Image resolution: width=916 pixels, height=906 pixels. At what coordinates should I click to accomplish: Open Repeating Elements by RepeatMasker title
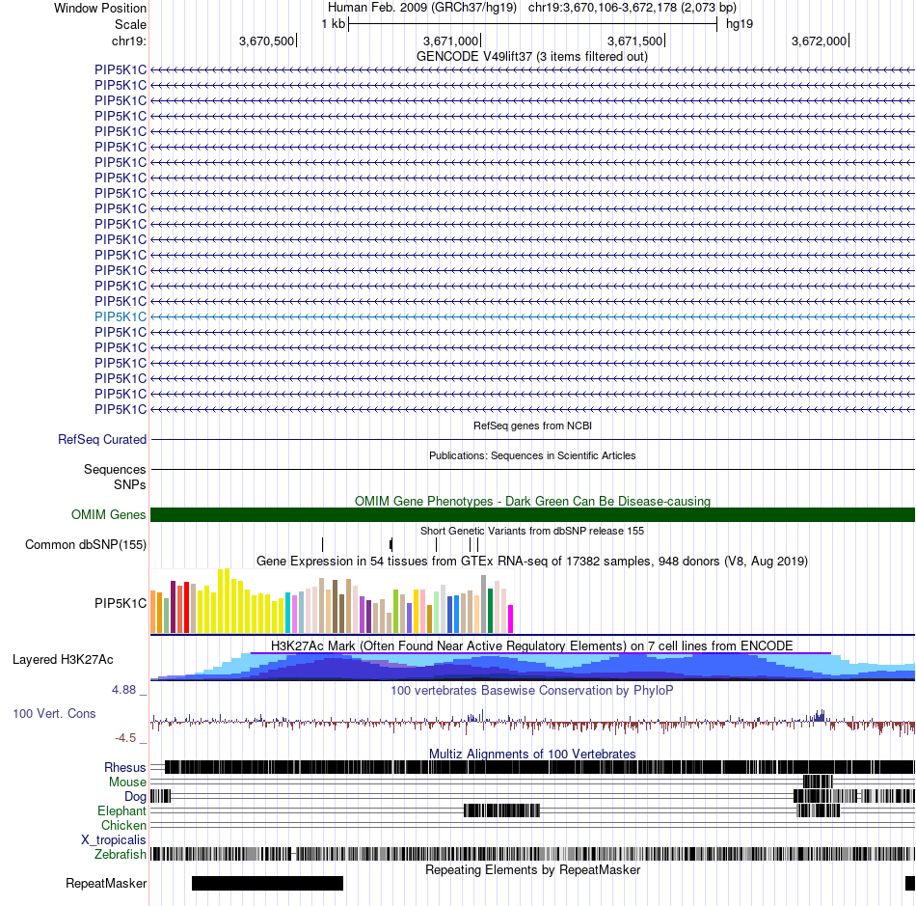point(532,869)
